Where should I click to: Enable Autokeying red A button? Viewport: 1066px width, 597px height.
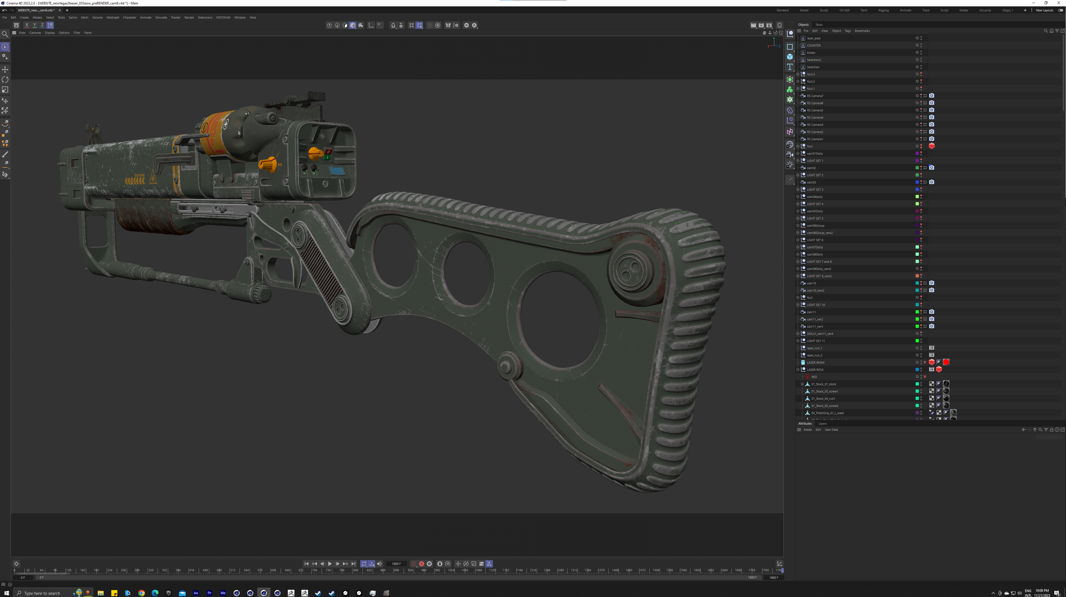click(421, 564)
